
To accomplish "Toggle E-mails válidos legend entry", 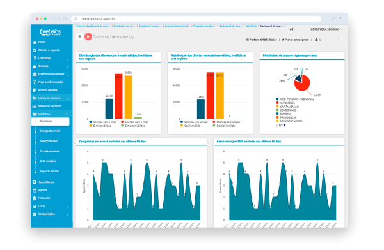I will pyautogui.click(x=100, y=126).
